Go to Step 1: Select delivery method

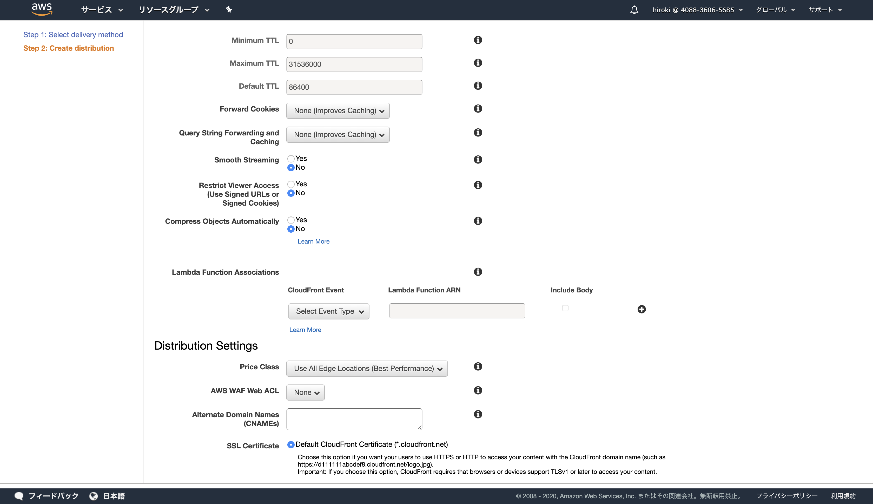[x=73, y=35]
